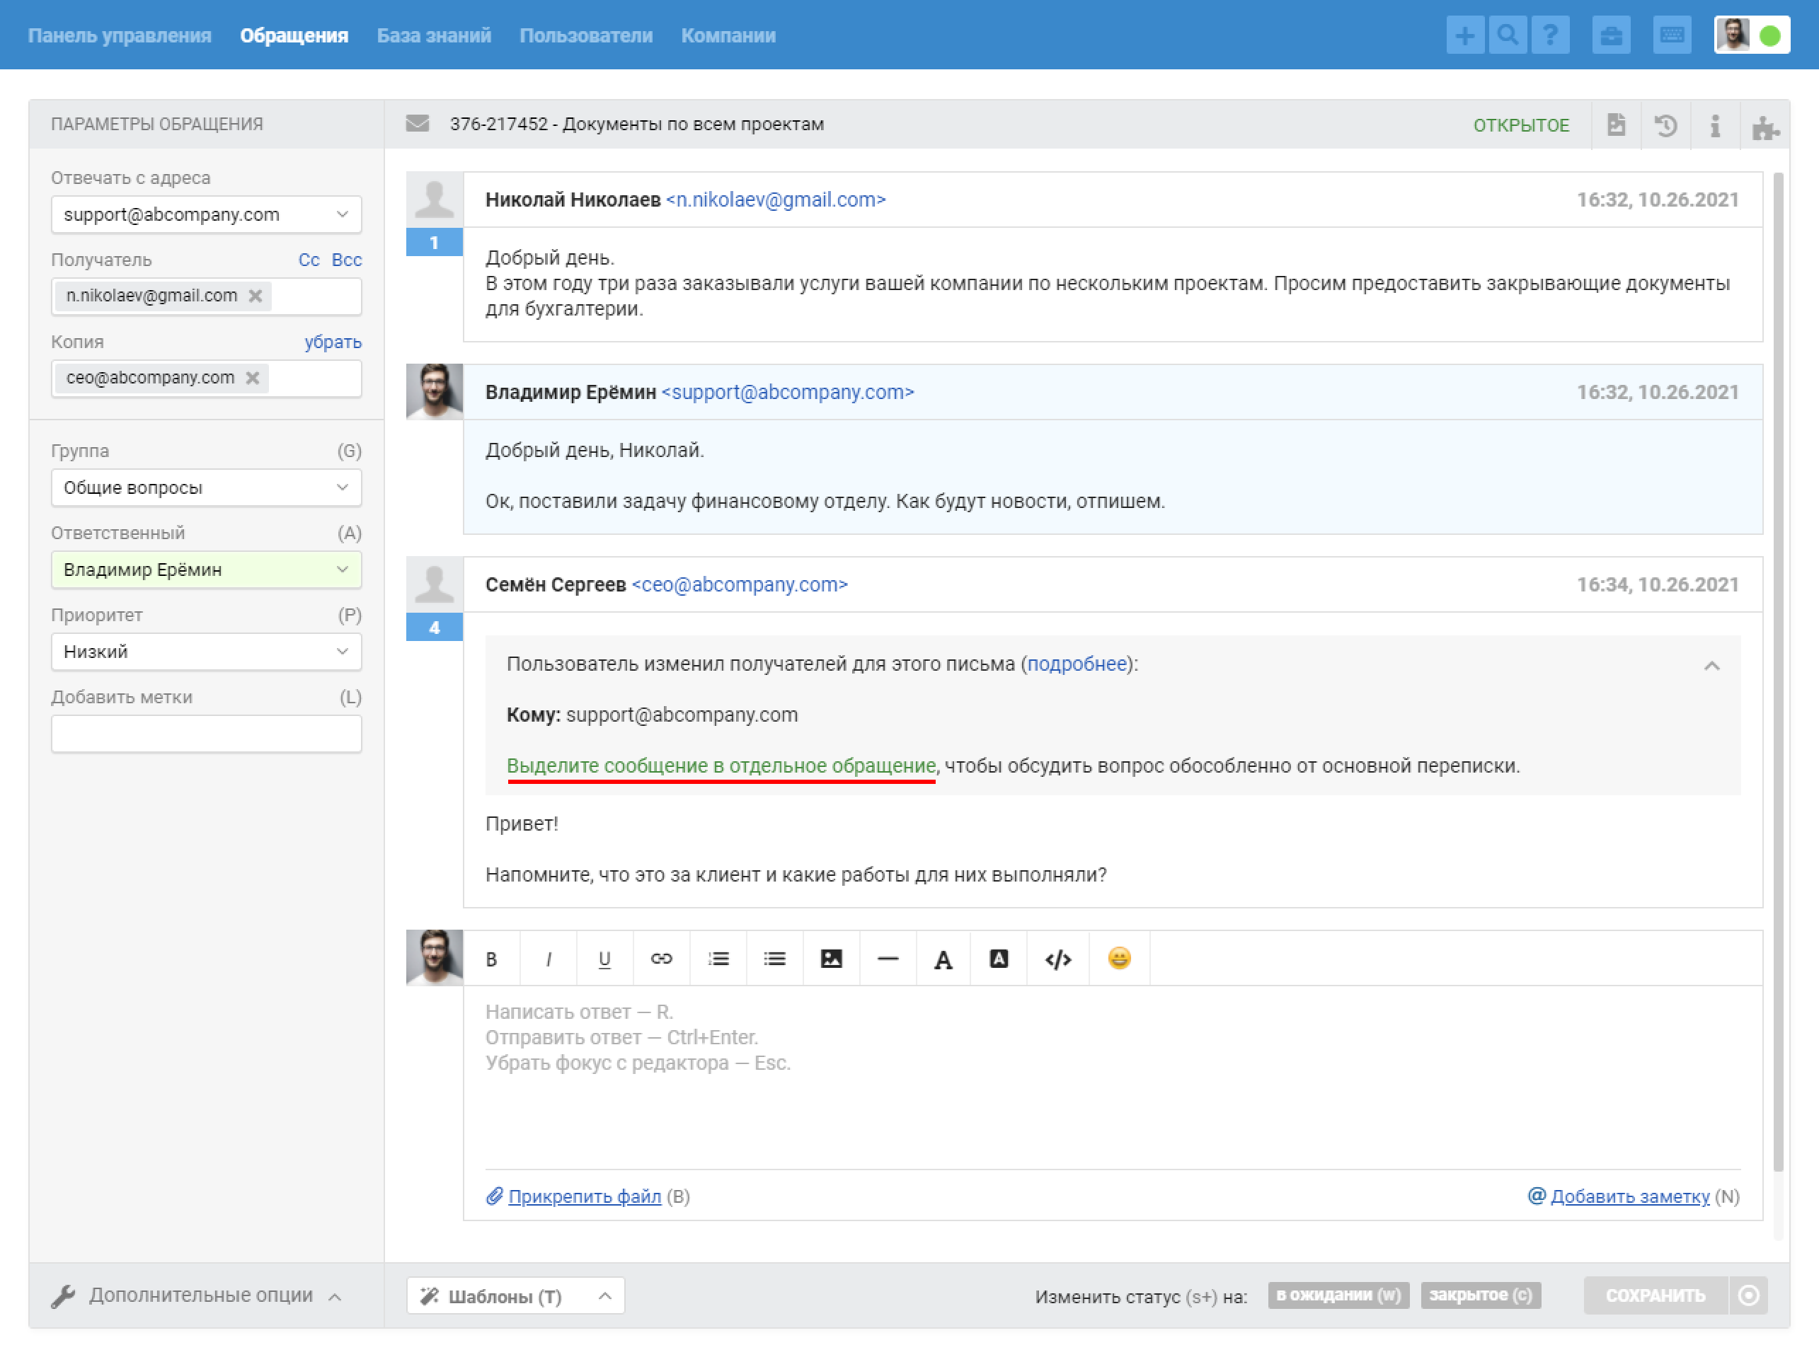Click the plus icon in top bar

[1464, 35]
